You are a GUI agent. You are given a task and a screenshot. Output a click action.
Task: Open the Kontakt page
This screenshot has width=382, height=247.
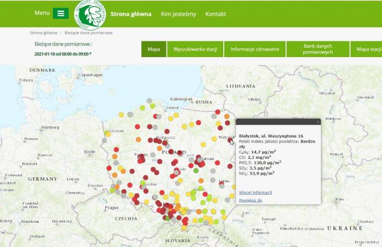pyautogui.click(x=216, y=14)
